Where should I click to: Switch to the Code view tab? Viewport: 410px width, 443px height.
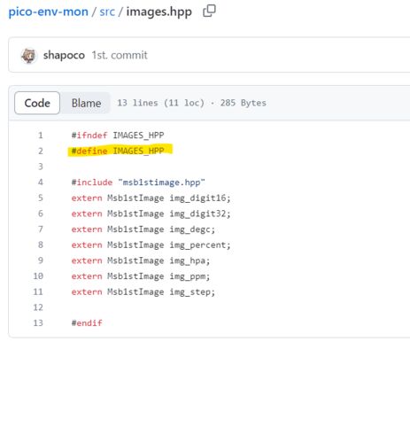coord(37,103)
